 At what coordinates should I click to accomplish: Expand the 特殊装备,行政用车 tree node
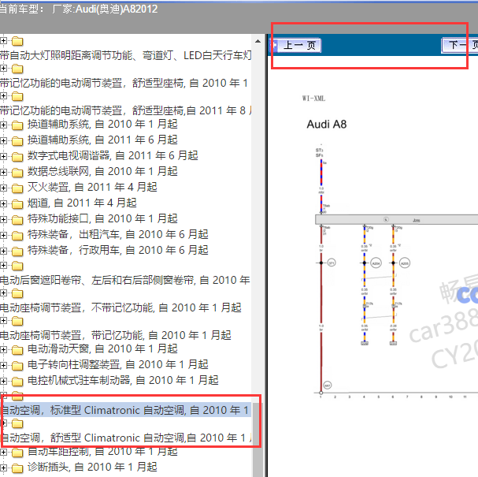pyautogui.click(x=3, y=252)
